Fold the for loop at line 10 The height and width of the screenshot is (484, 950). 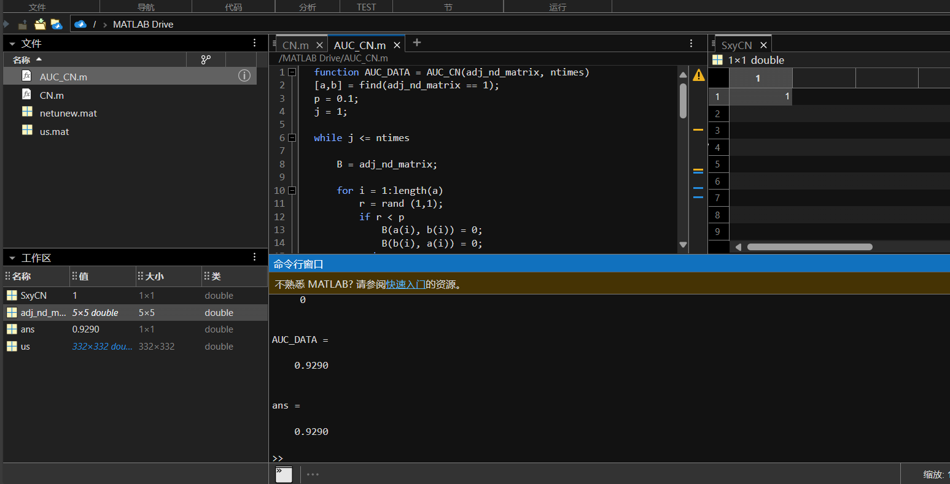(x=292, y=191)
